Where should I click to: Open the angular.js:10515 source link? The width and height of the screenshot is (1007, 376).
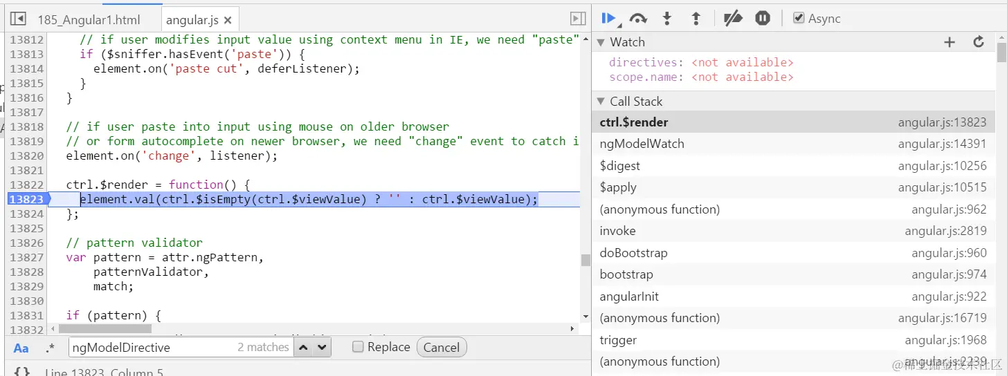coord(942,187)
